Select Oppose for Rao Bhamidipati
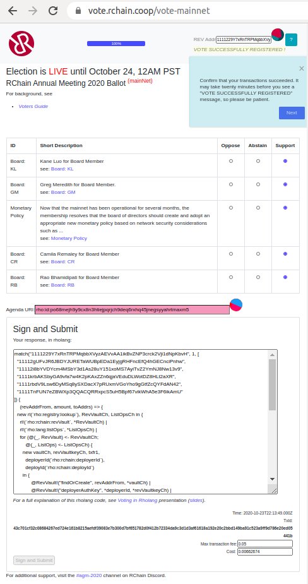Screen dimensions: 308x584 (231, 277)
